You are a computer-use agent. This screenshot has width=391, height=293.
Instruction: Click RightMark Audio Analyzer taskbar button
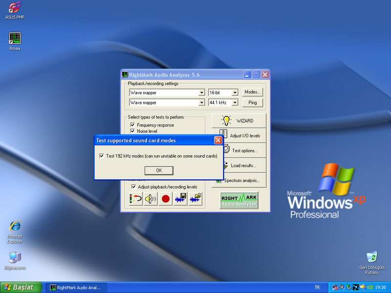pyautogui.click(x=76, y=288)
